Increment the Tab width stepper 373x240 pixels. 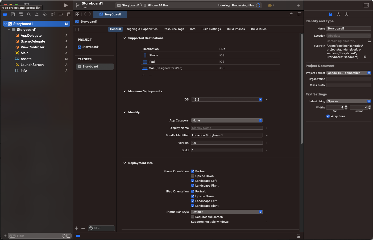tap(346, 106)
